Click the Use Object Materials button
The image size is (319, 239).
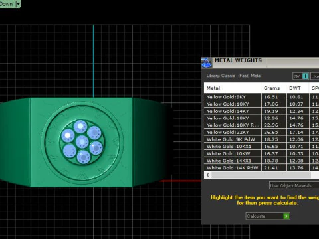294,185
